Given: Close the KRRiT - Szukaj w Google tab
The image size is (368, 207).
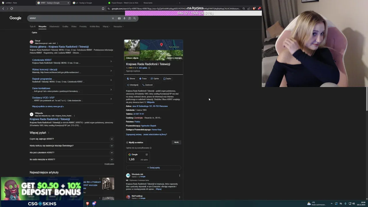Looking at the screenshot, I should click(68, 3).
